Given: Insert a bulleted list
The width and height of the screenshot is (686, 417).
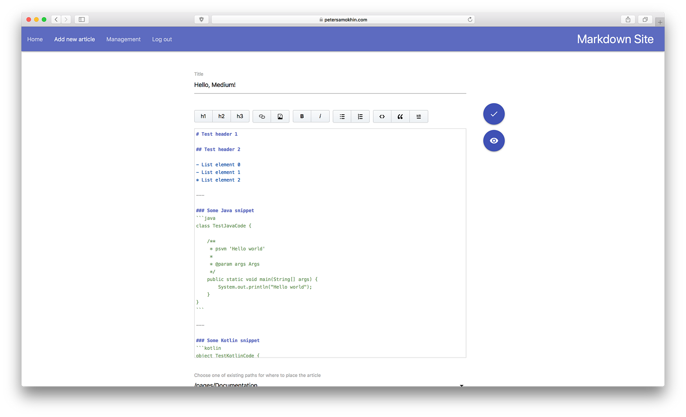Looking at the screenshot, I should (342, 116).
